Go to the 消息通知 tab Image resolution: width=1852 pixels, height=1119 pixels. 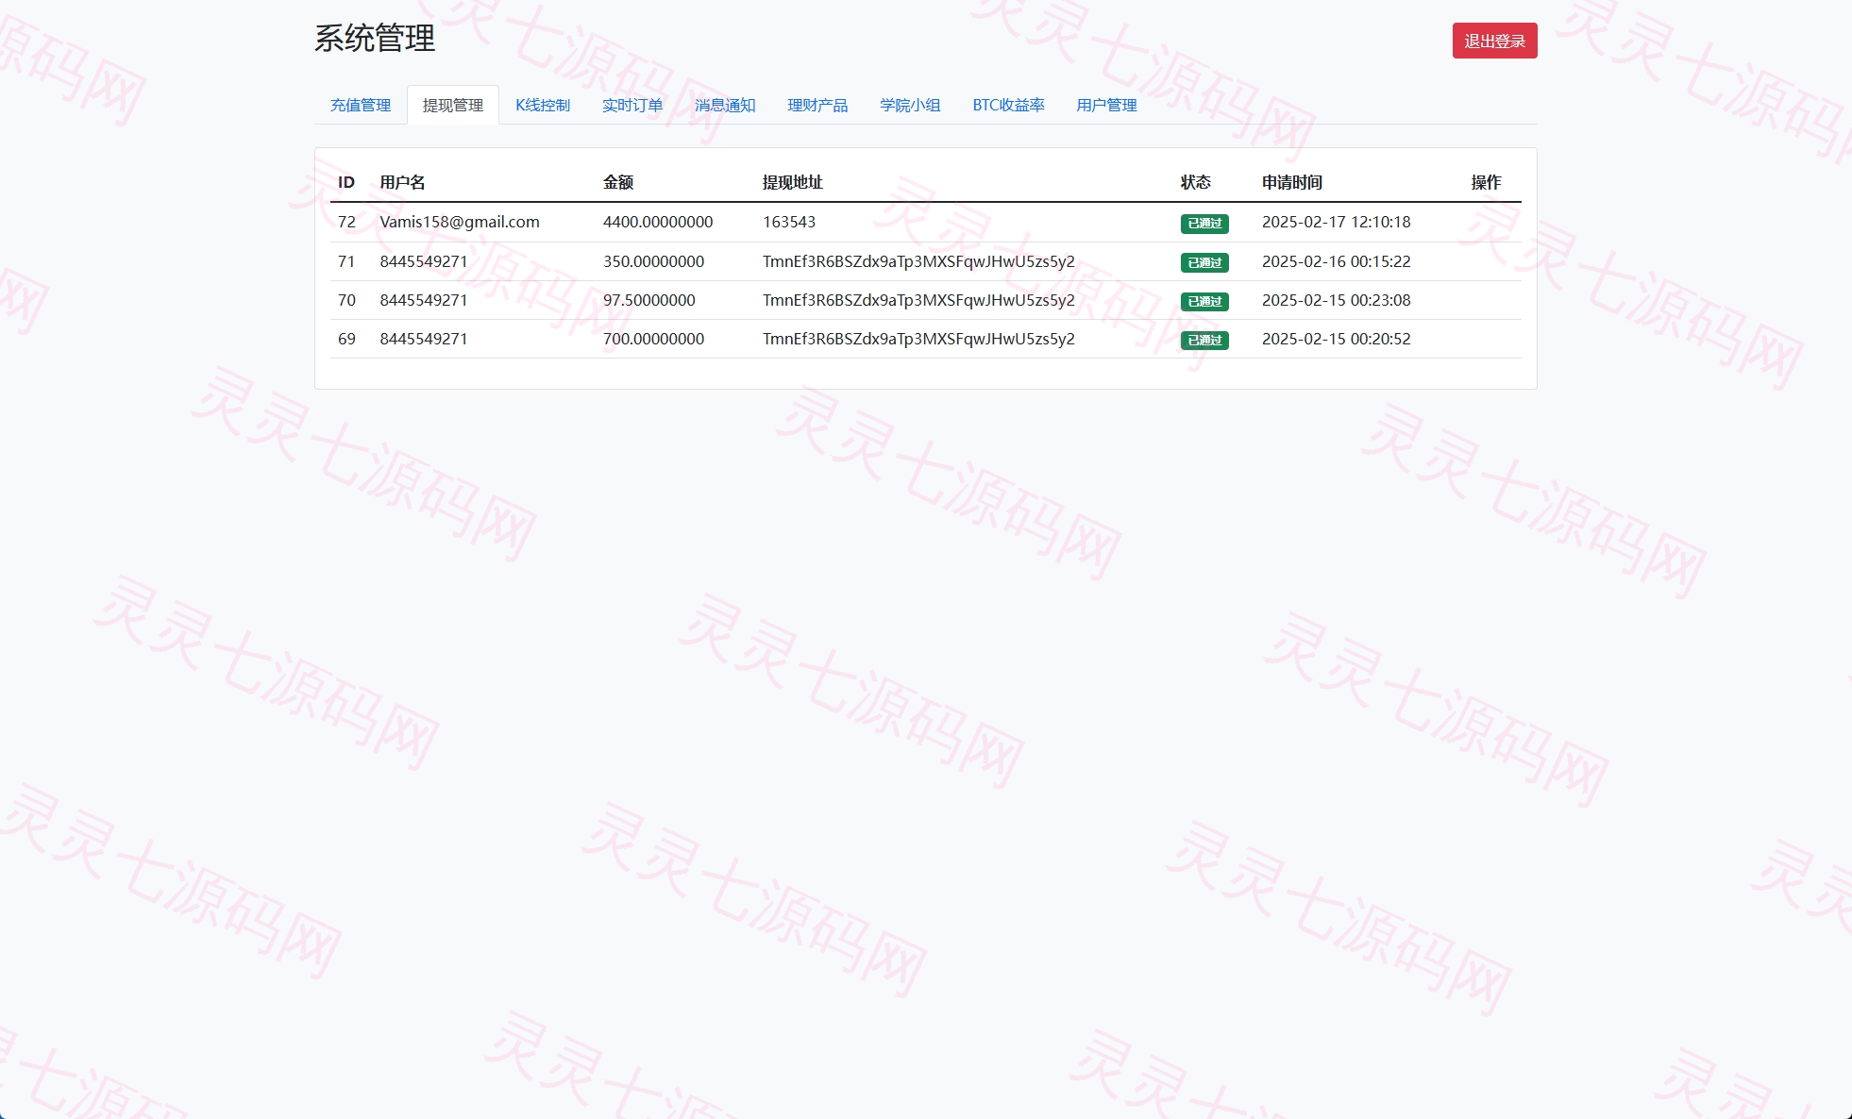725,105
